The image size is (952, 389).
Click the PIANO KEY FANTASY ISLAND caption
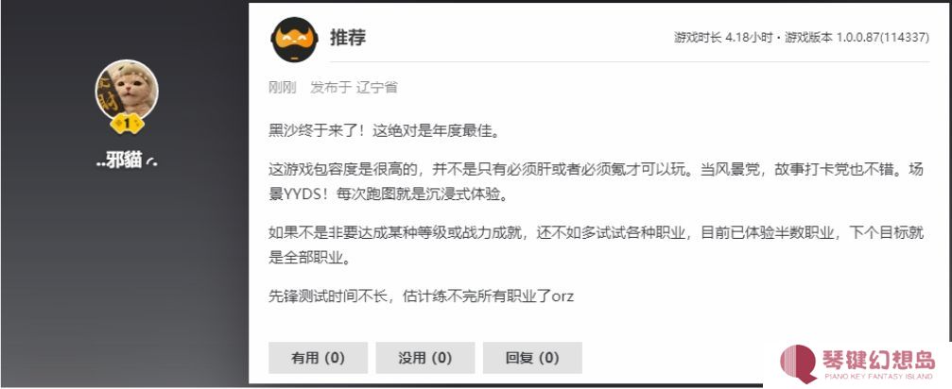click(878, 377)
